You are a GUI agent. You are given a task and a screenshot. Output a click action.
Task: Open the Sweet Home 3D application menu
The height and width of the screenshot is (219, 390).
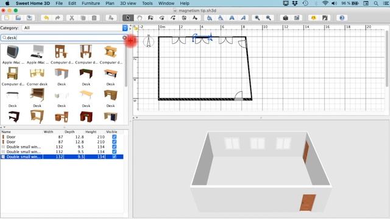point(33,3)
